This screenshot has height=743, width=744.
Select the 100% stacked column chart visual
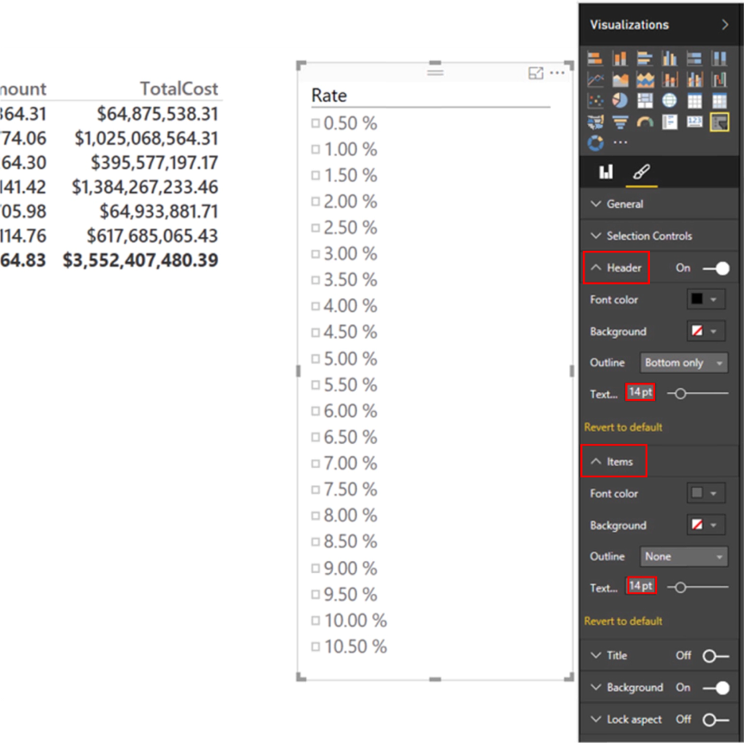pyautogui.click(x=719, y=59)
